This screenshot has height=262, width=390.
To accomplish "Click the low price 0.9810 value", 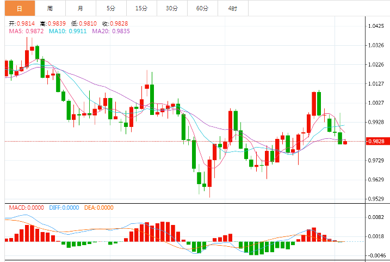I will click(x=88, y=23).
